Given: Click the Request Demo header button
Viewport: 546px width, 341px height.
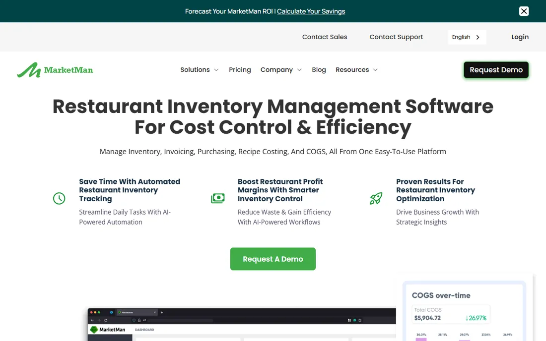Looking at the screenshot, I should (496, 70).
